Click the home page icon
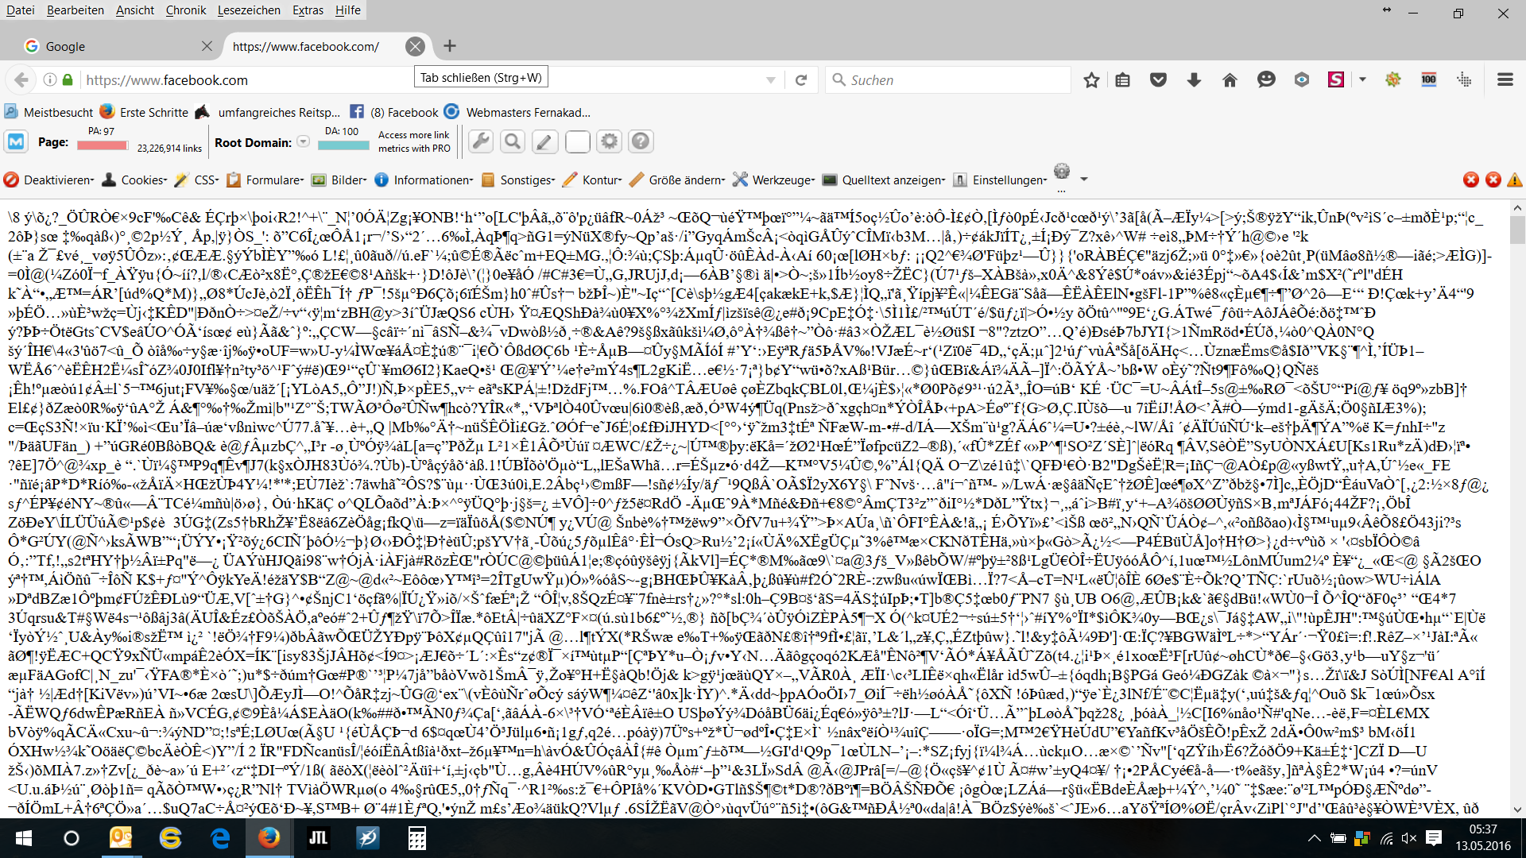This screenshot has height=858, width=1526. click(x=1230, y=79)
